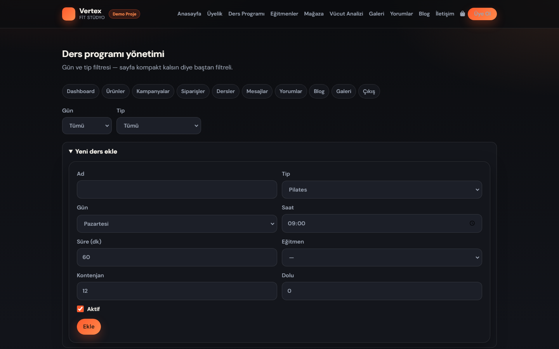This screenshot has width=559, height=349.
Task: Go to Anasayfa in the navigation
Action: point(189,14)
